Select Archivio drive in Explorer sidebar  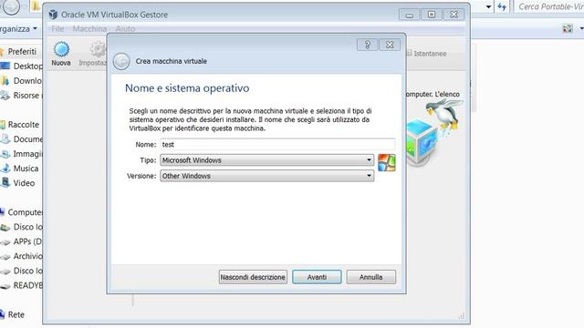tap(28, 256)
